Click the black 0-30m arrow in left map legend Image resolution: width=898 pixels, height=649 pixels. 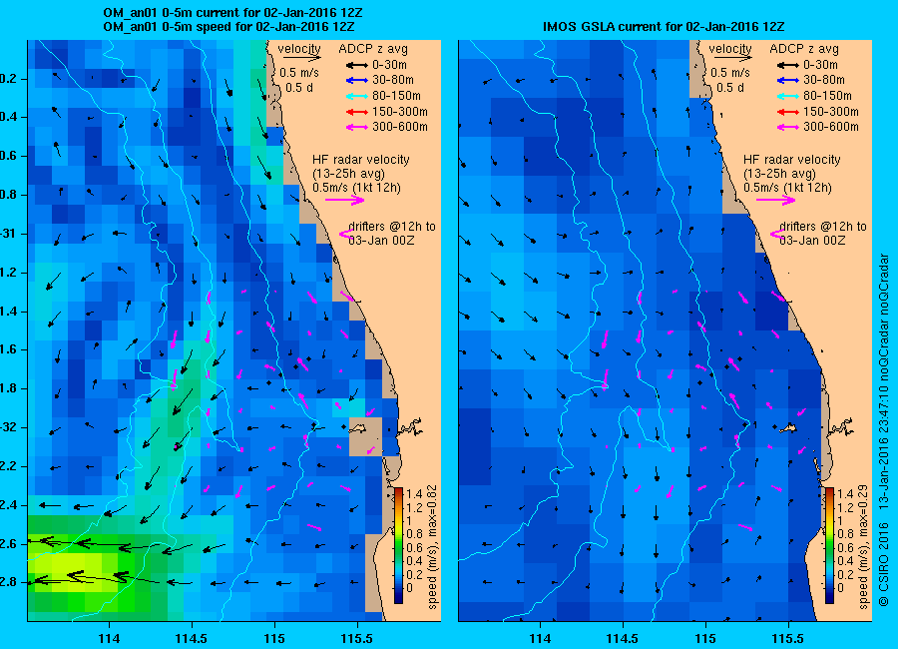[357, 65]
